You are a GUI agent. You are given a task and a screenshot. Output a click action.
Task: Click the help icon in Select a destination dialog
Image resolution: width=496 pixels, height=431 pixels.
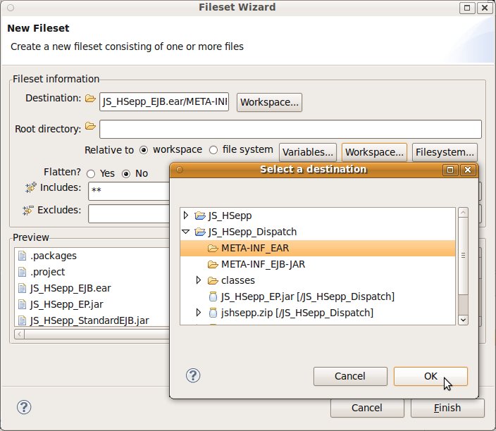coord(193,375)
